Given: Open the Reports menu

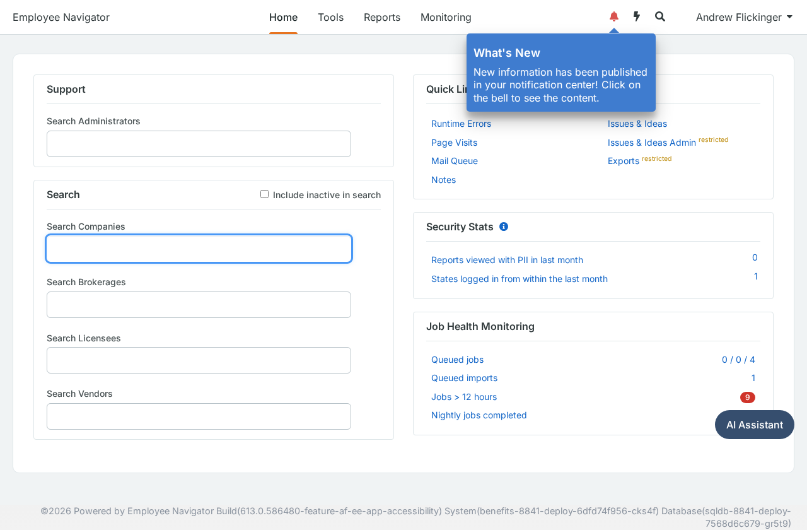Looking at the screenshot, I should (382, 17).
